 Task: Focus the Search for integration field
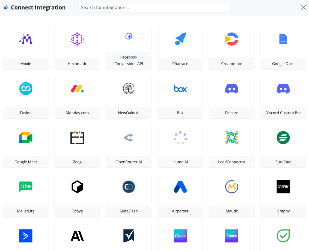(154, 8)
